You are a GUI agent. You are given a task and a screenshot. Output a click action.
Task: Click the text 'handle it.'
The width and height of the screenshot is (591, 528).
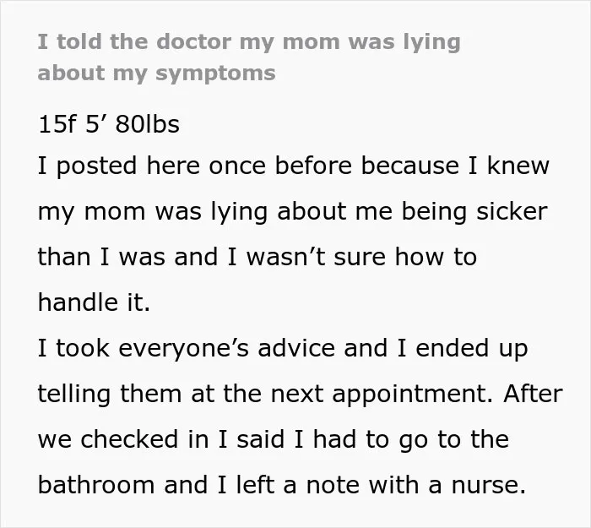[94, 302]
